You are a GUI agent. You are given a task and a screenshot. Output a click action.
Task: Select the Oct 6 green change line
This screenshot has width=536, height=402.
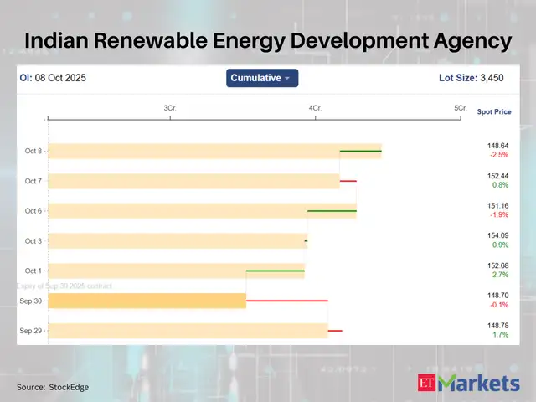pos(332,211)
